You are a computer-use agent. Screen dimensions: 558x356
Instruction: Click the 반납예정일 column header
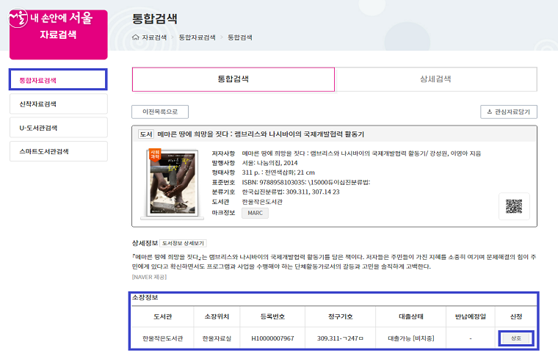471,316
